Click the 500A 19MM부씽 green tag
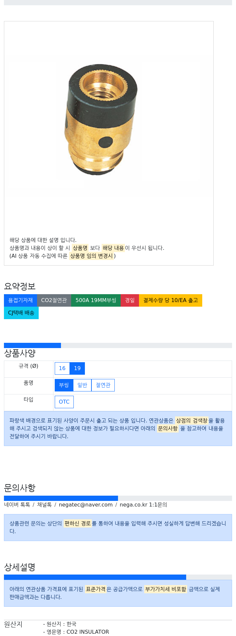 tap(96, 300)
